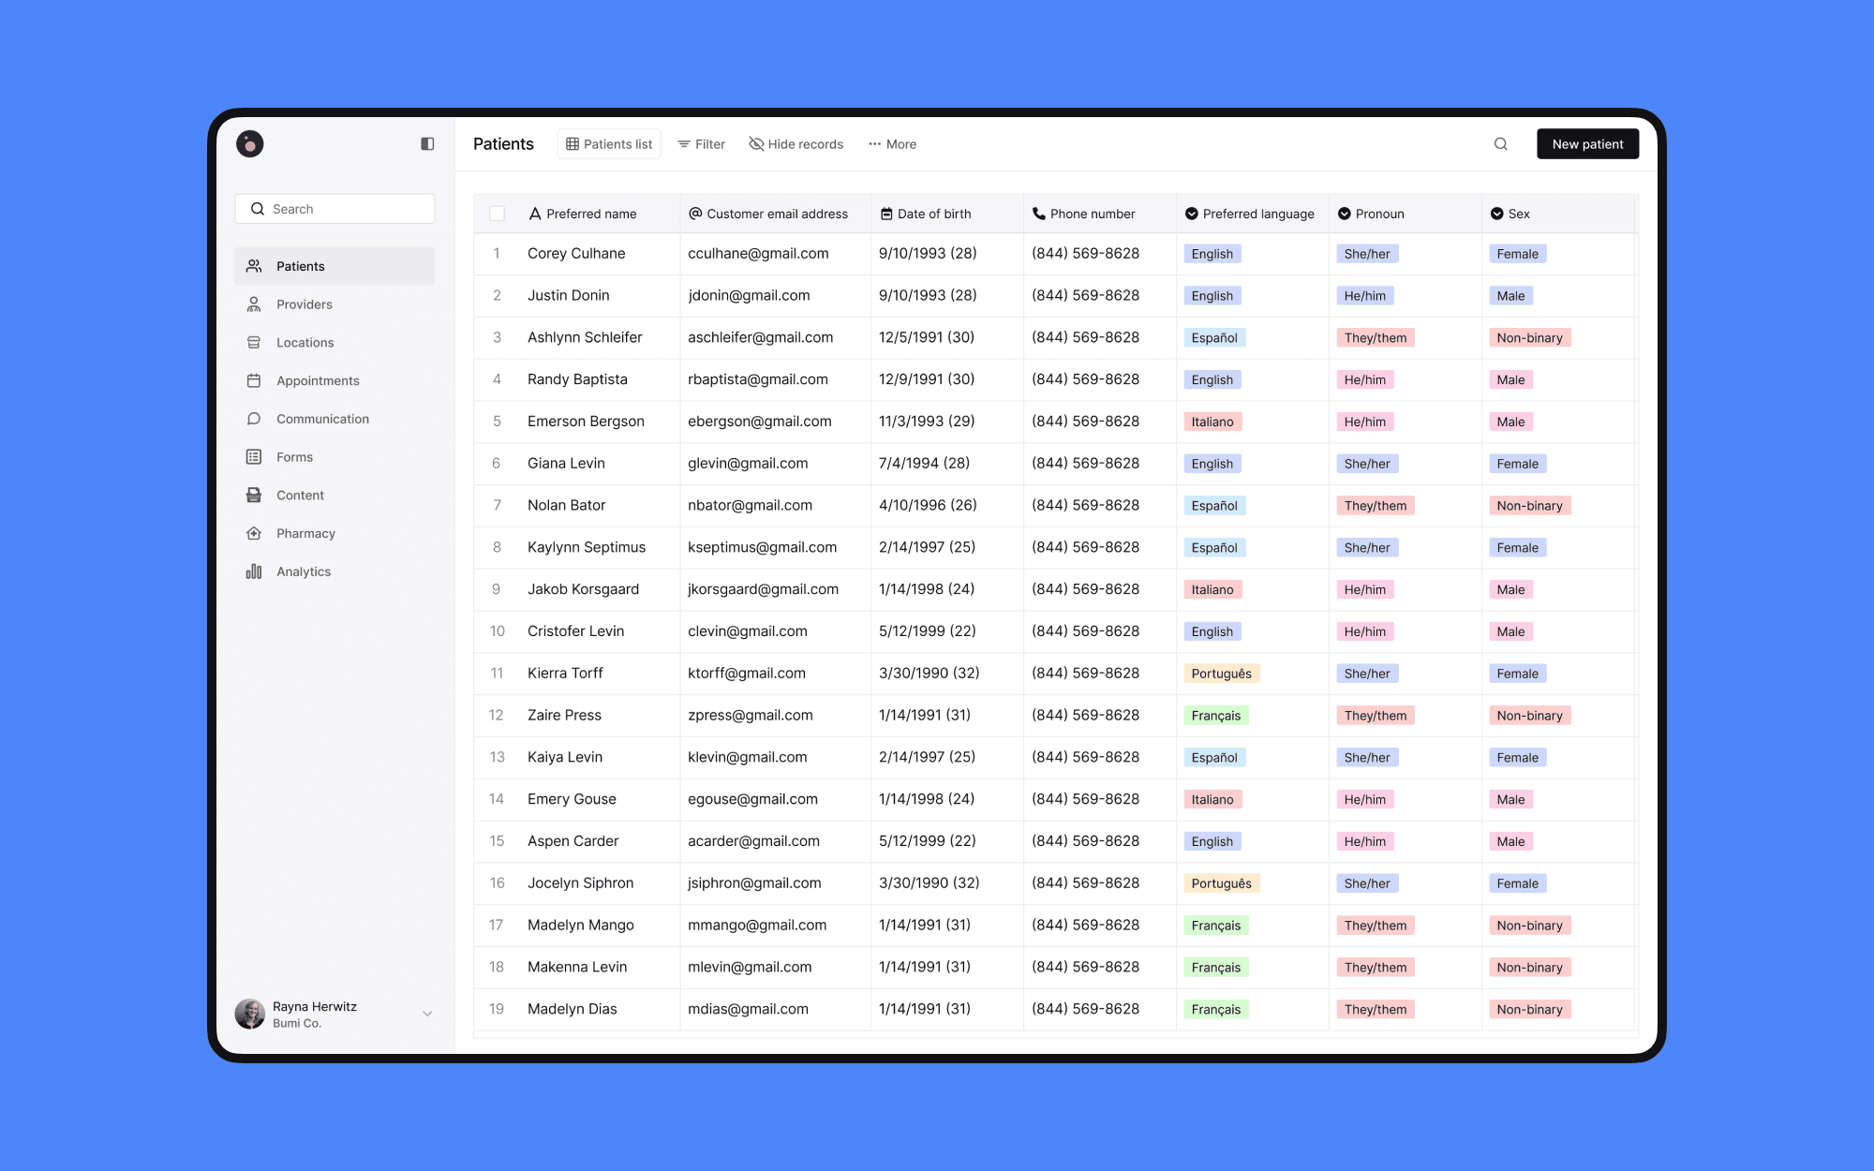Go to Analytics in the sidebar
Viewport: 1874px width, 1171px height.
(303, 571)
